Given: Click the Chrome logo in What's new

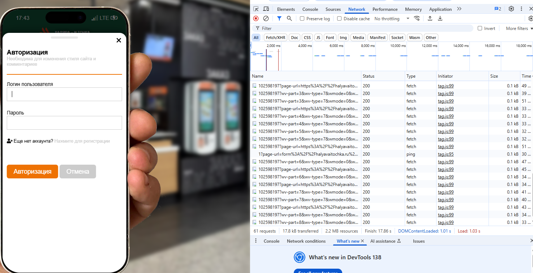Looking at the screenshot, I should click(x=299, y=257).
